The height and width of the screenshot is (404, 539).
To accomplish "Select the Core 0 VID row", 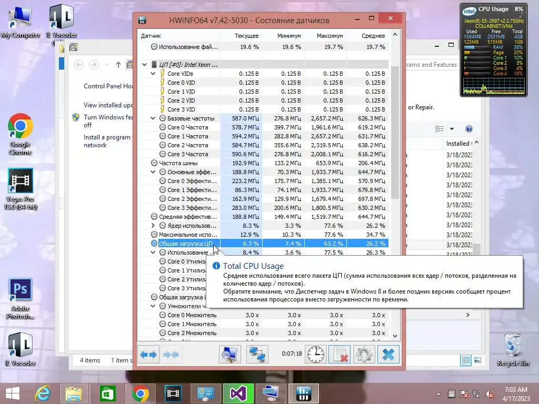I will click(263, 83).
